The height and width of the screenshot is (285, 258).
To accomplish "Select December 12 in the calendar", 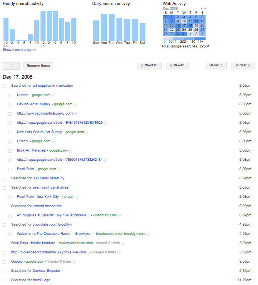I will click(x=196, y=21).
